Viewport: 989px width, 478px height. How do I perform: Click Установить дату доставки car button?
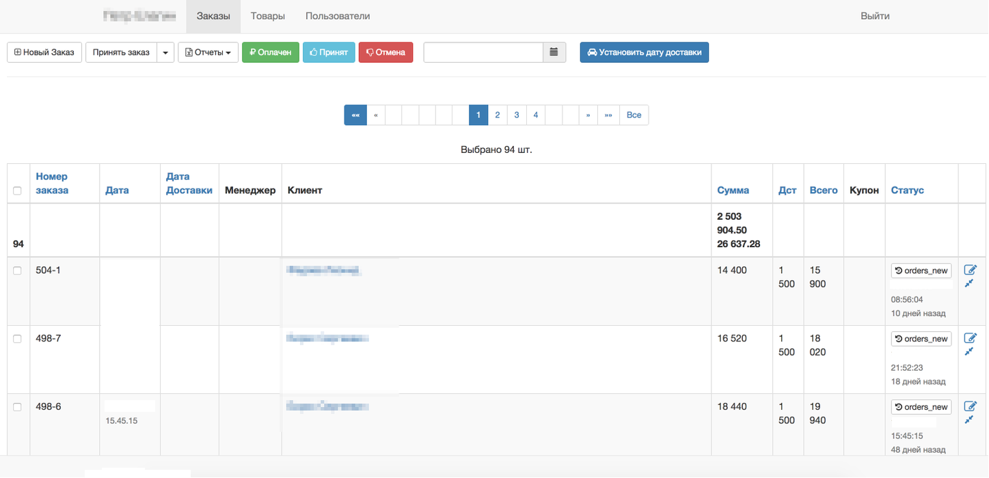[x=644, y=53]
